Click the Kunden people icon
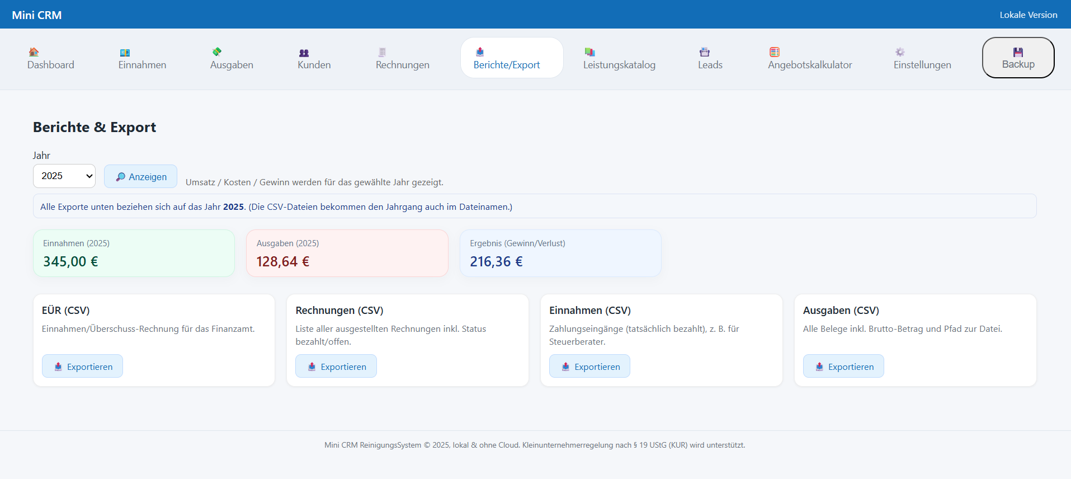Image resolution: width=1071 pixels, height=479 pixels. 304,53
